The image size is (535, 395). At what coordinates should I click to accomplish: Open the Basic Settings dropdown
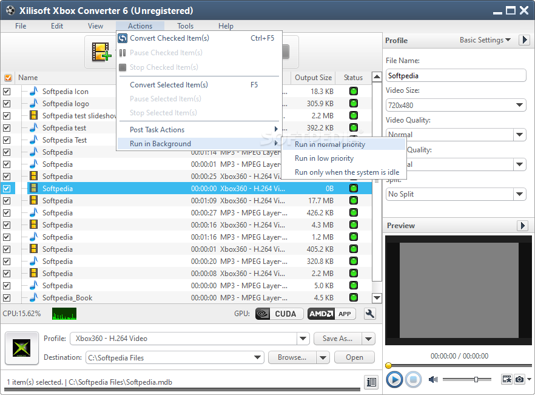(x=485, y=40)
